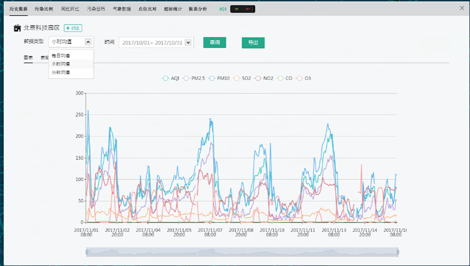This screenshot has height=266, width=470.
Task: Toggle the CO legend series
Action: coord(285,78)
